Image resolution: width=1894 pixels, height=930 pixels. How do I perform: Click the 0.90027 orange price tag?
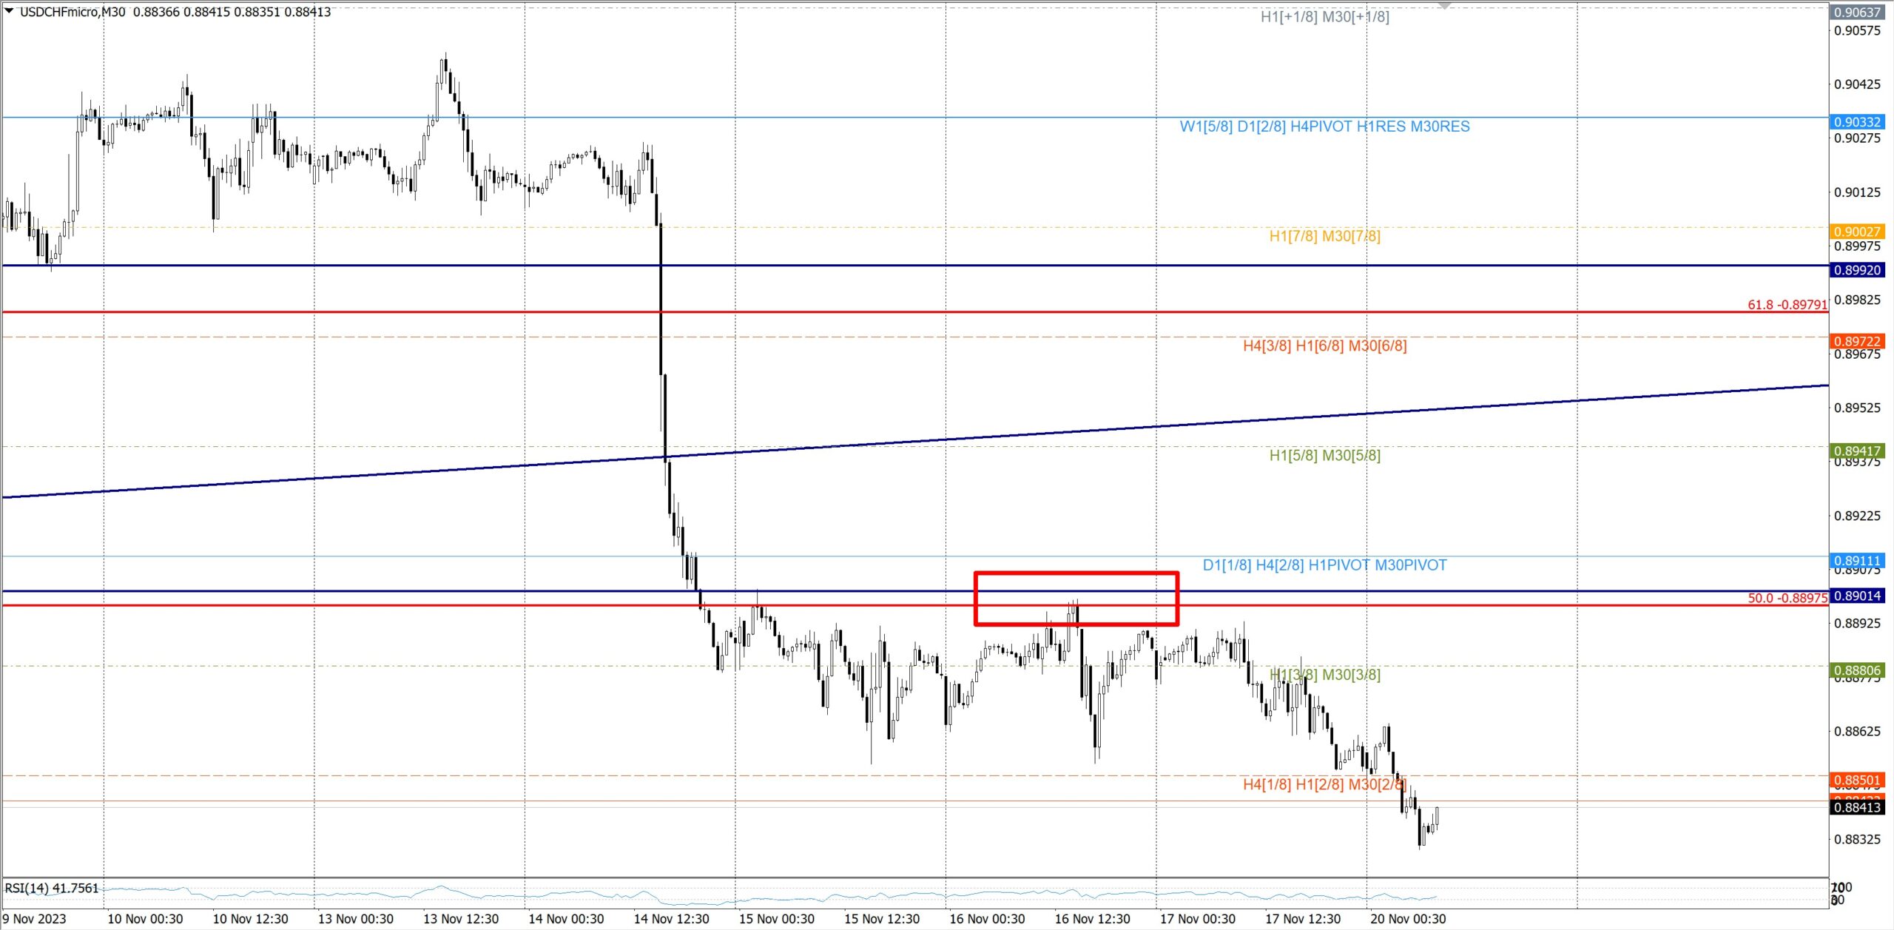click(x=1856, y=232)
